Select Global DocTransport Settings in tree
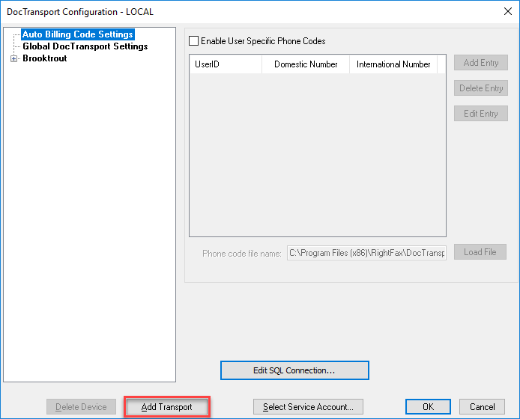 85,46
